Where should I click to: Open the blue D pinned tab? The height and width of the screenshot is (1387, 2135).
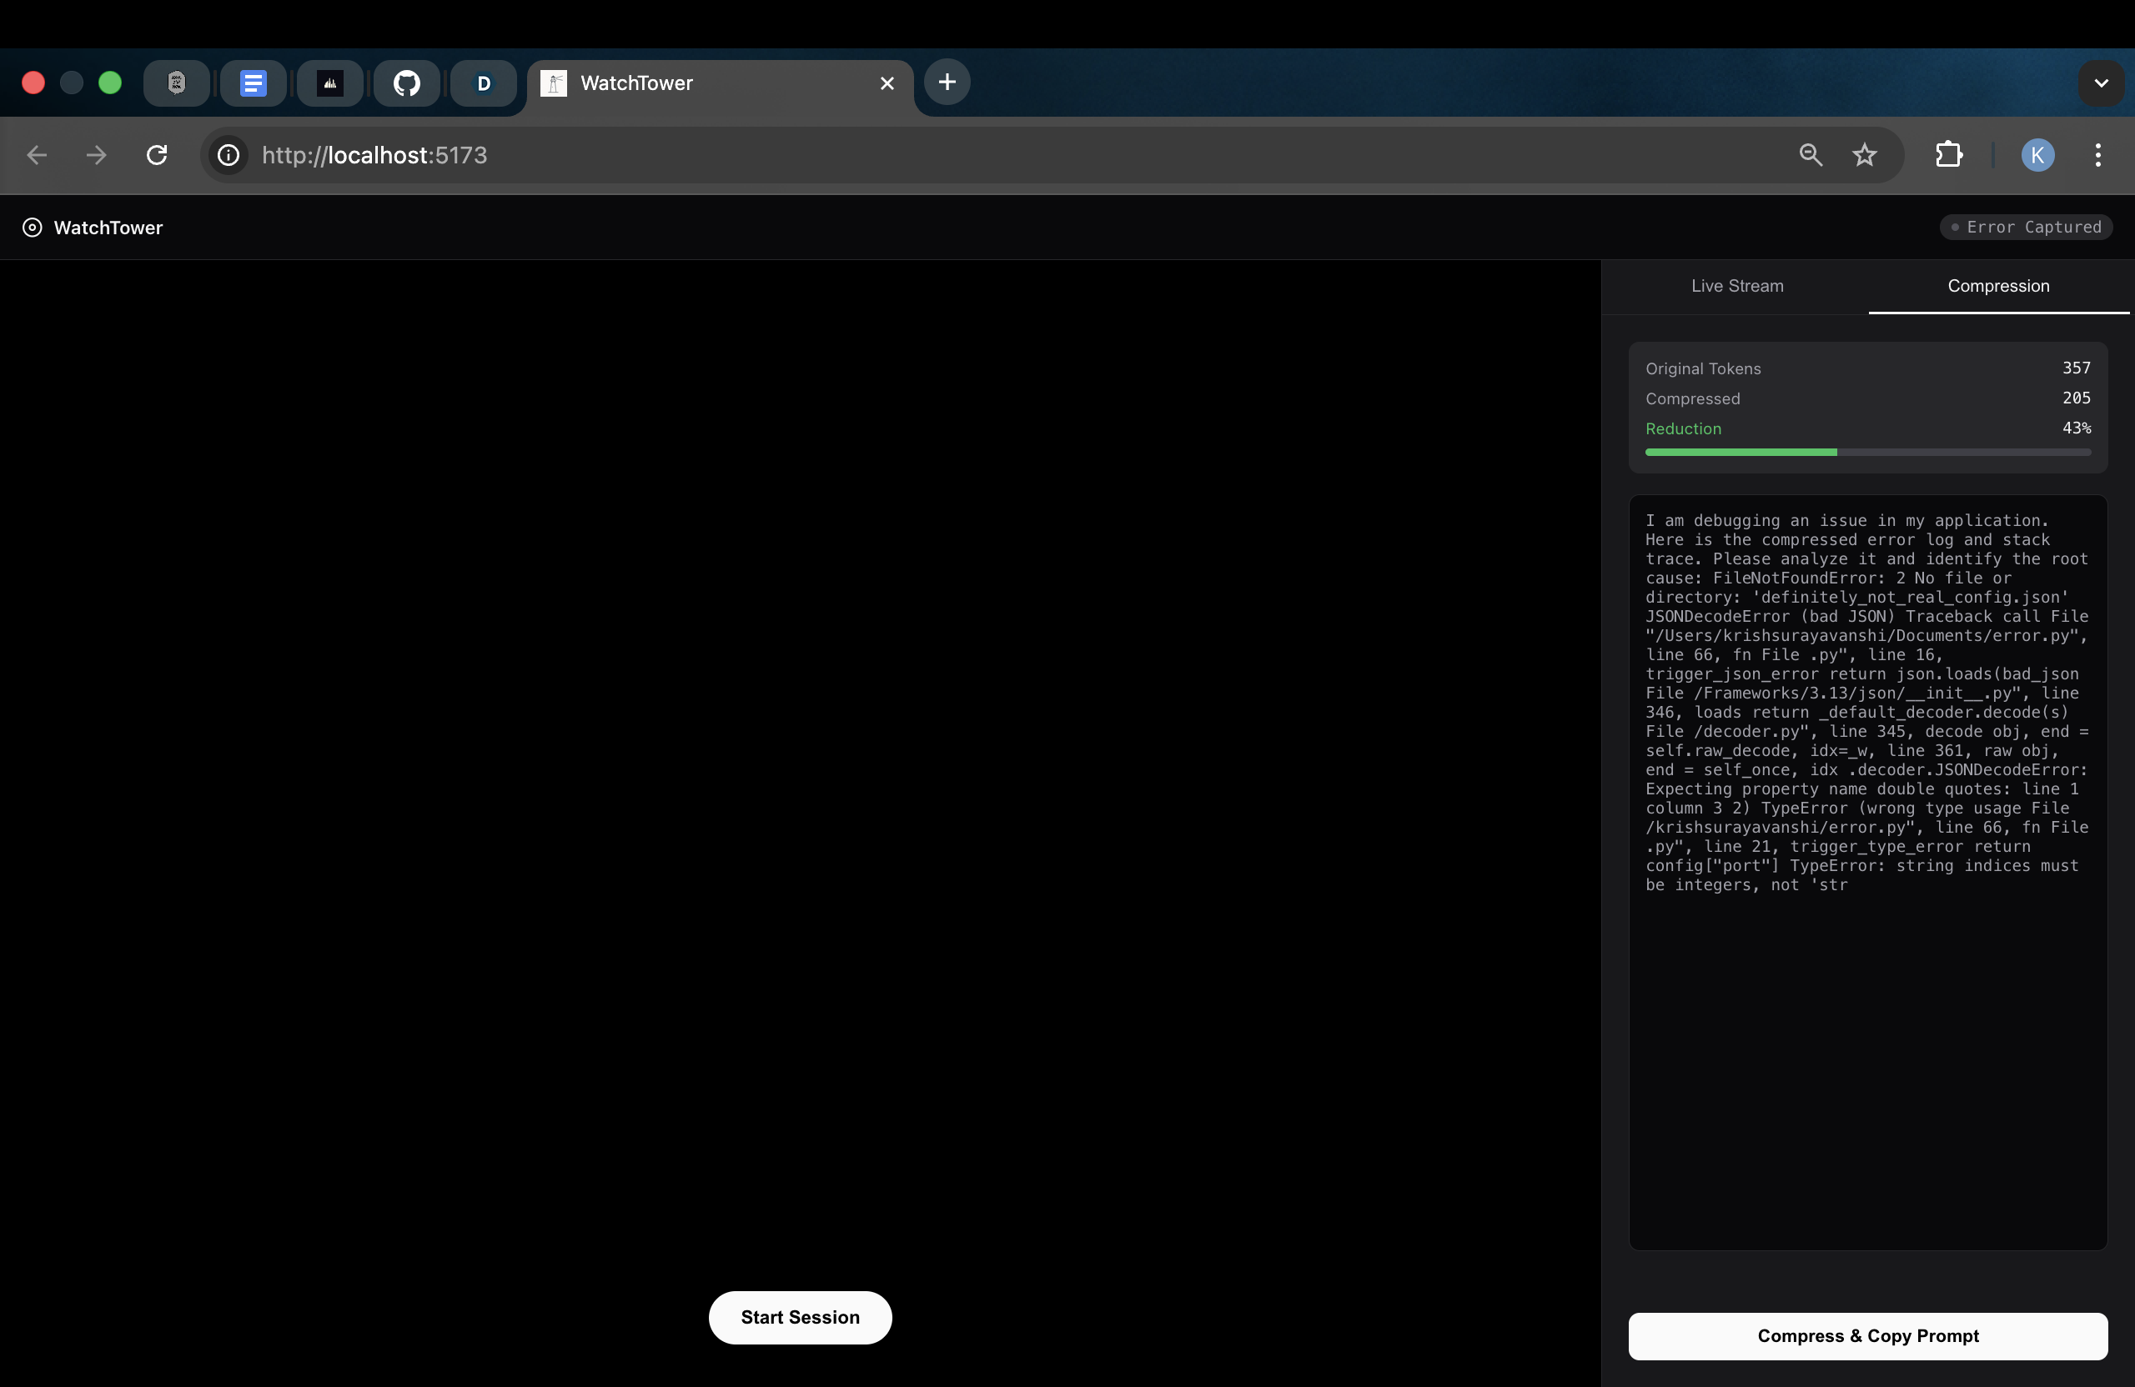484,83
